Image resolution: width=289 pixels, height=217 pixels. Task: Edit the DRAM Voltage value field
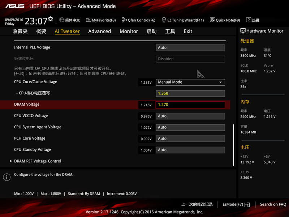(x=190, y=105)
